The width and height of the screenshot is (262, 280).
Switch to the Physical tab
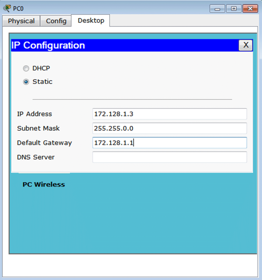point(21,21)
